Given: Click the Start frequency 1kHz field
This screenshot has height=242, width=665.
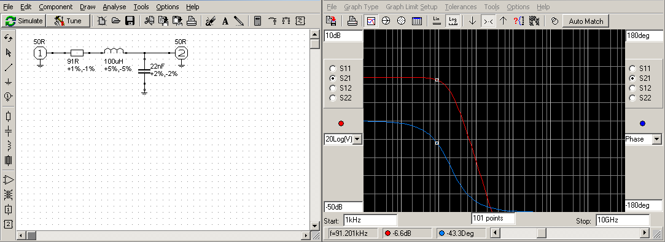Looking at the screenshot, I should 370,221.
